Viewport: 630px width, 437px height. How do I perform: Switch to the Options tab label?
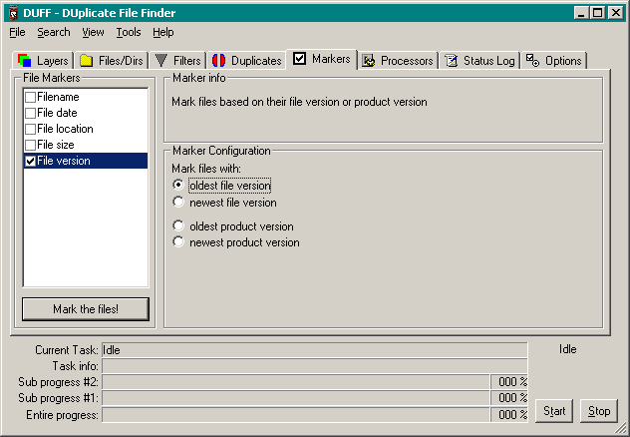coord(563,61)
